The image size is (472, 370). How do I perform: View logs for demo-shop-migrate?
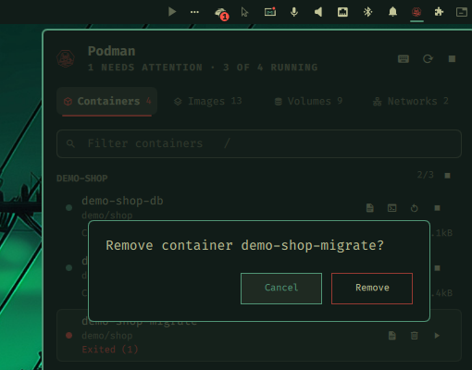[392, 335]
